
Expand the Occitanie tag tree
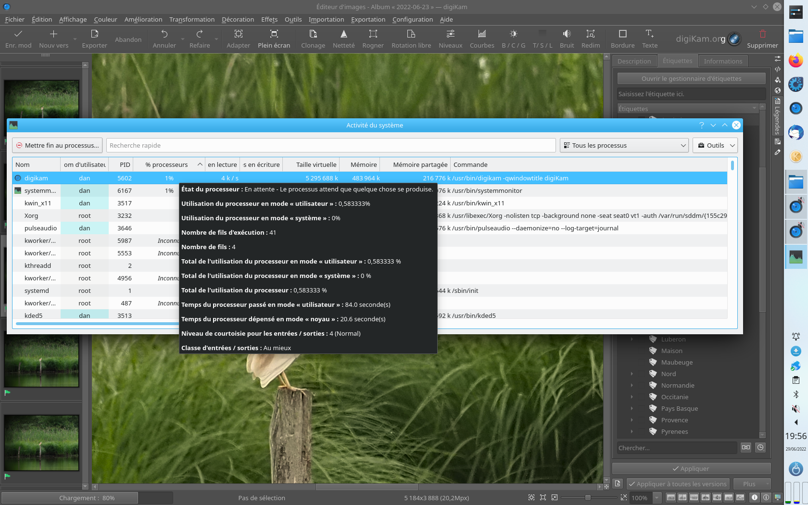pyautogui.click(x=632, y=397)
